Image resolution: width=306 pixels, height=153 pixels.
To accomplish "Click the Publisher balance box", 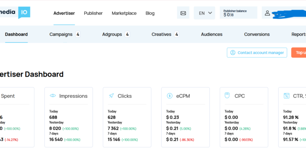I will [x=239, y=13].
